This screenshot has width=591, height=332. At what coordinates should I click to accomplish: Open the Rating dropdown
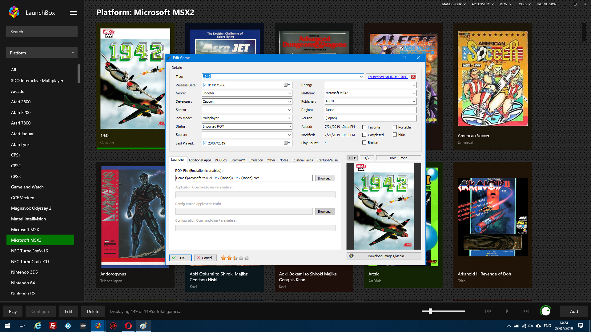(414, 85)
